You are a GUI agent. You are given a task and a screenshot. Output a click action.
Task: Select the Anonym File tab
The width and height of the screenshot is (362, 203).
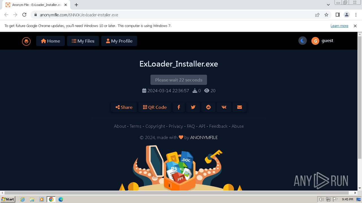coord(36,5)
